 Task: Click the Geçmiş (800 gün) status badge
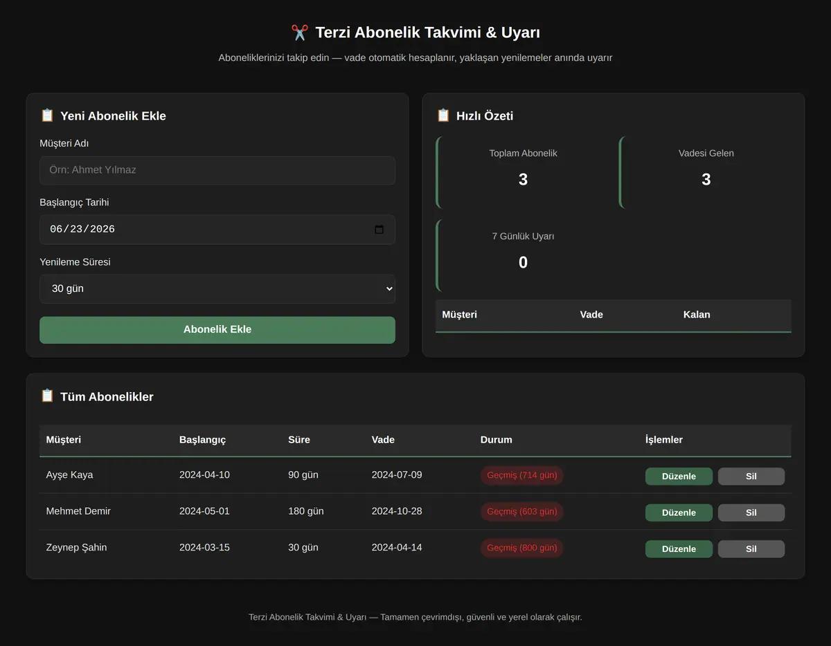522,548
